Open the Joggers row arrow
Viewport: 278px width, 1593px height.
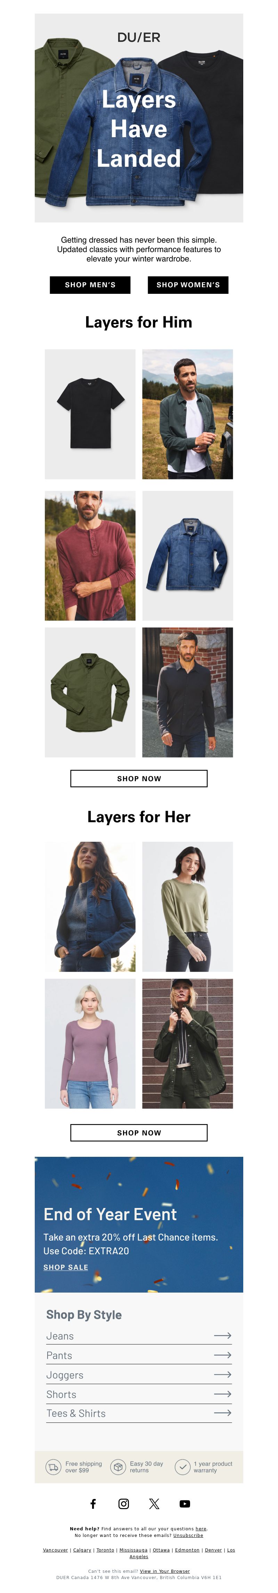coord(222,1374)
